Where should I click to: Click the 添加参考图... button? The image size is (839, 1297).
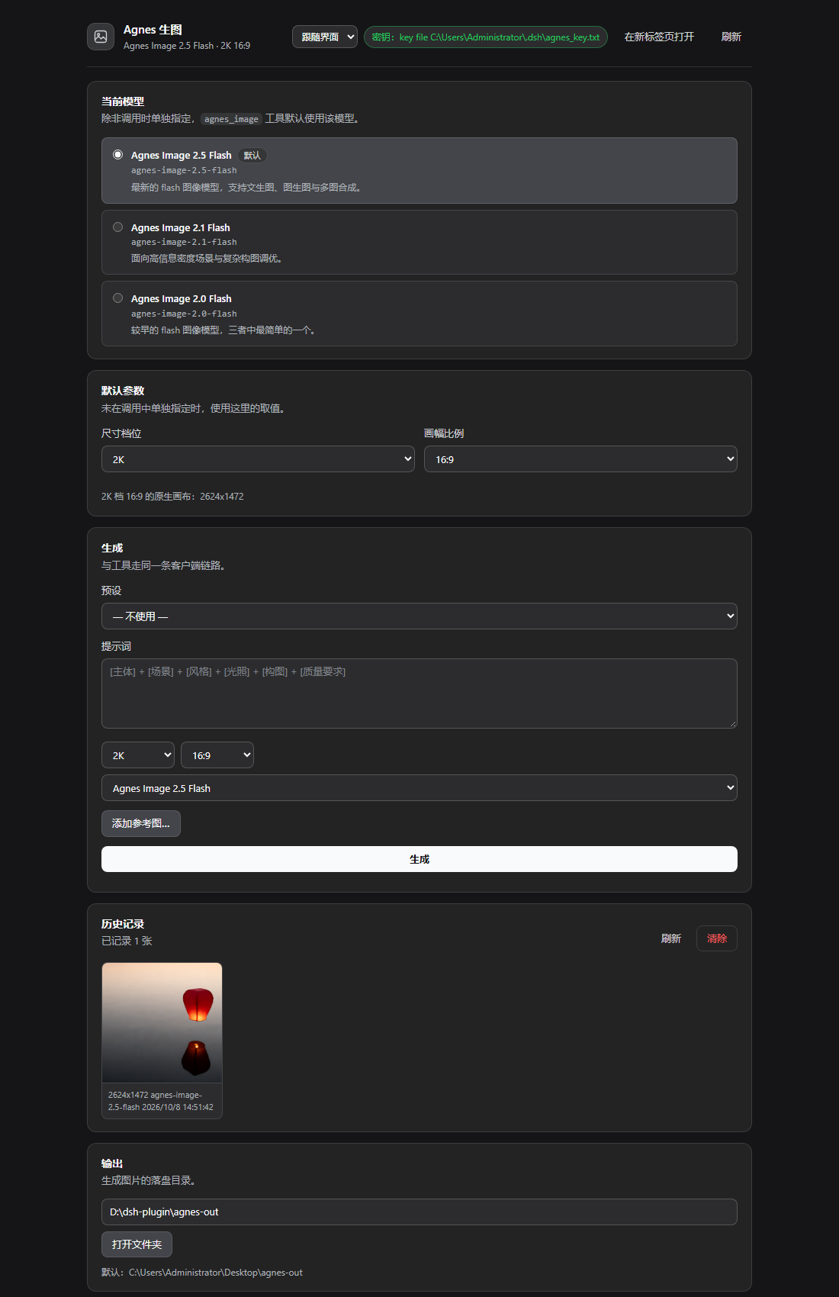click(141, 824)
